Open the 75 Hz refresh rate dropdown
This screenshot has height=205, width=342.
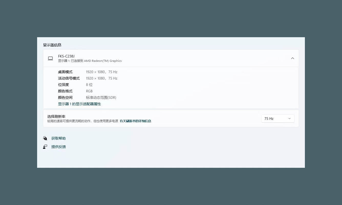click(x=278, y=119)
